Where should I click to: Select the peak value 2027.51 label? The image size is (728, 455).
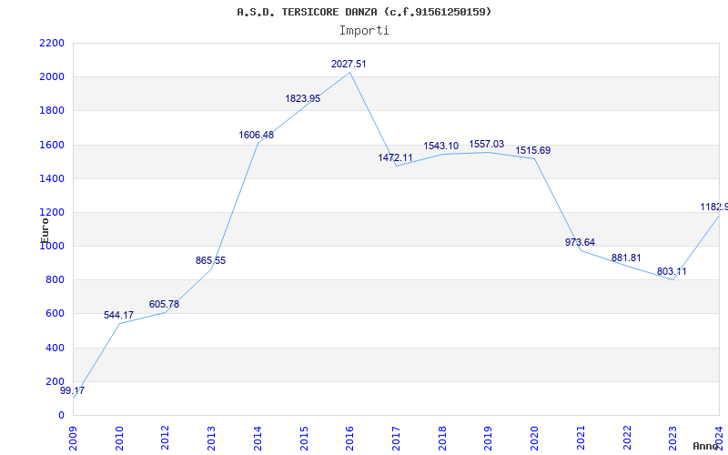[x=349, y=64]
